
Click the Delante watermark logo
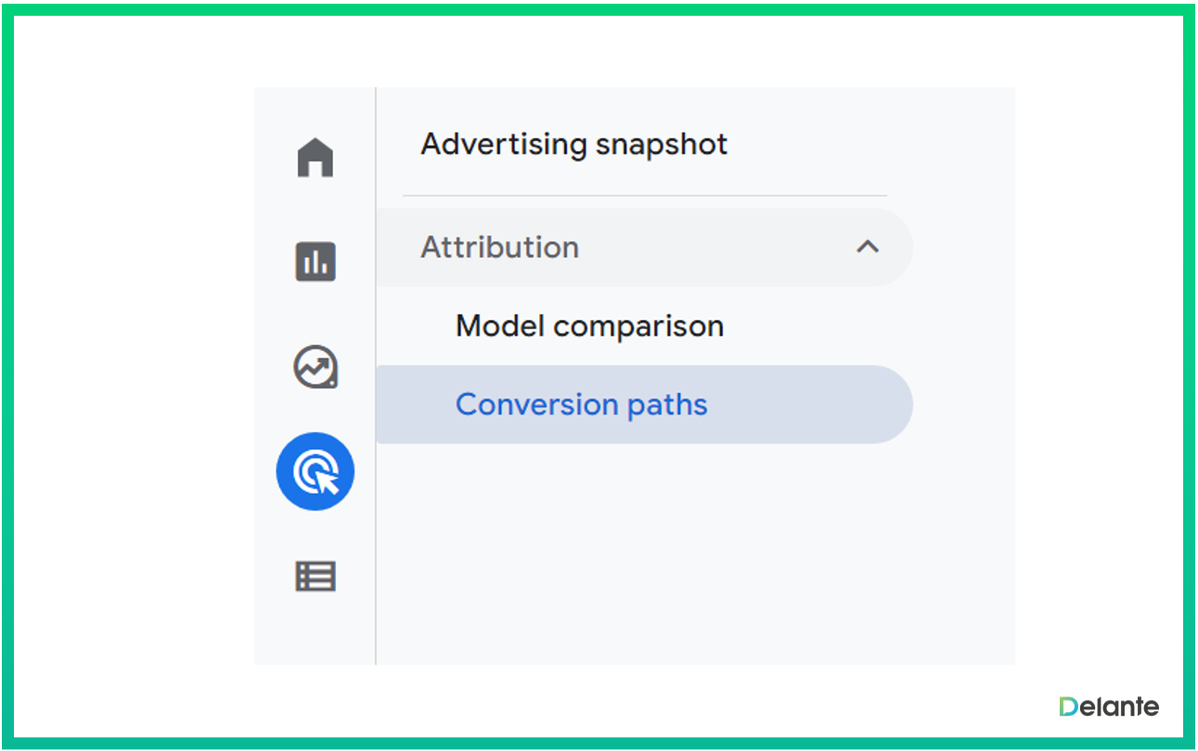coord(1108,706)
